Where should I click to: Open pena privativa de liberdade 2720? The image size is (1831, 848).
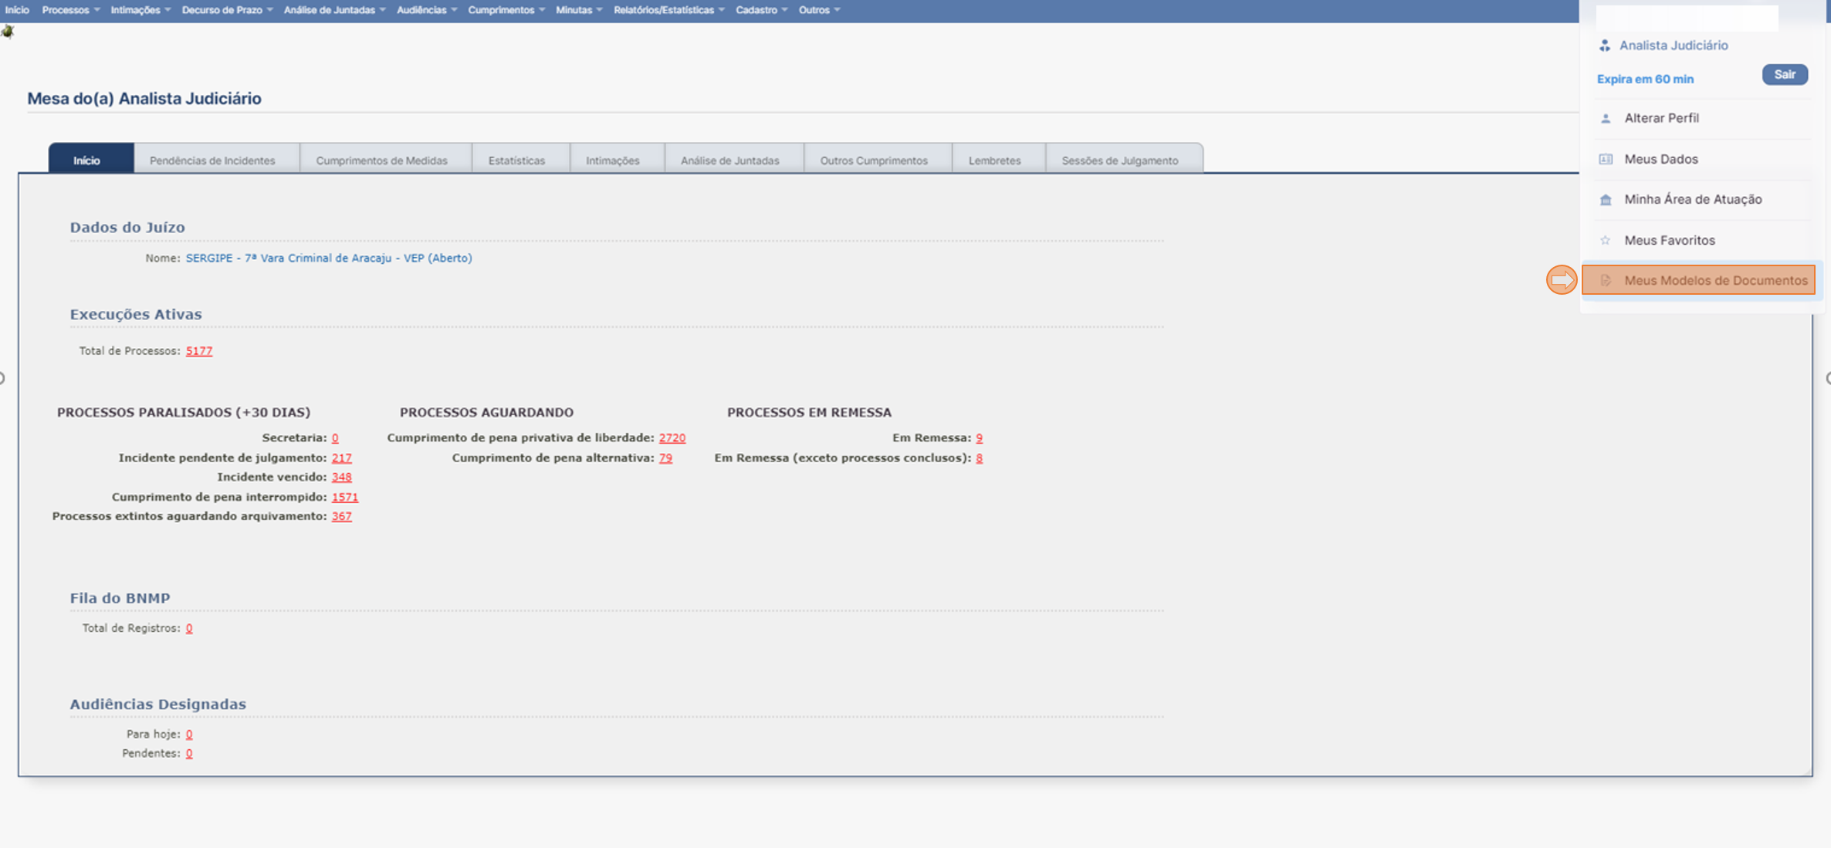tap(672, 438)
